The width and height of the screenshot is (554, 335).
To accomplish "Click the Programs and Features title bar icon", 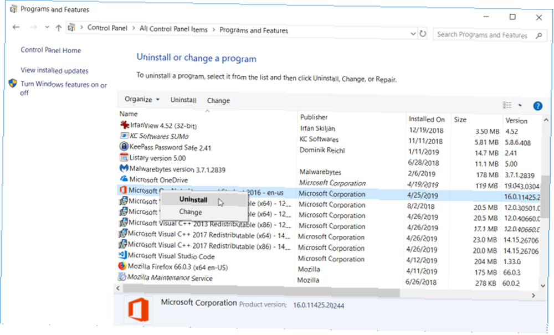I will point(13,8).
